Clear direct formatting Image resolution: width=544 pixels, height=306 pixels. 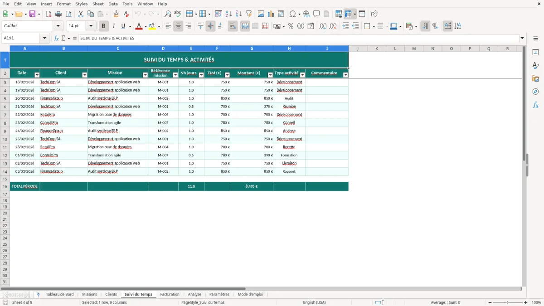(126, 14)
